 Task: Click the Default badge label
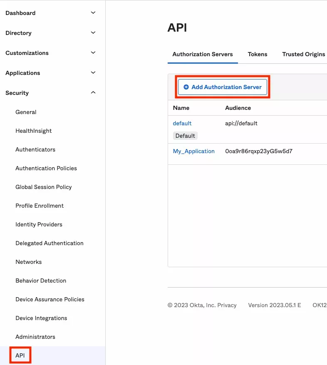tap(185, 136)
